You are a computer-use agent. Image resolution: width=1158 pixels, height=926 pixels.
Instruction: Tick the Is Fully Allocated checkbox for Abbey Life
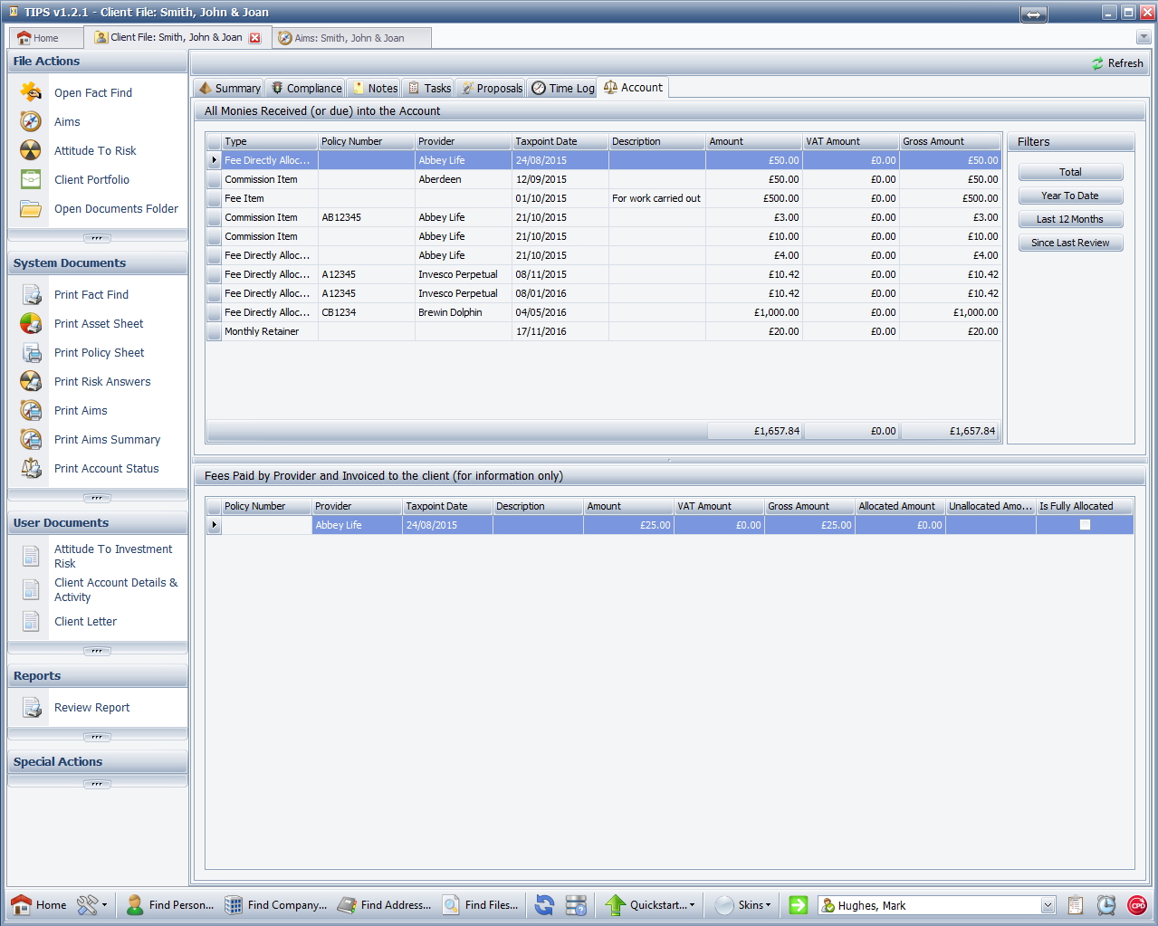pos(1085,525)
